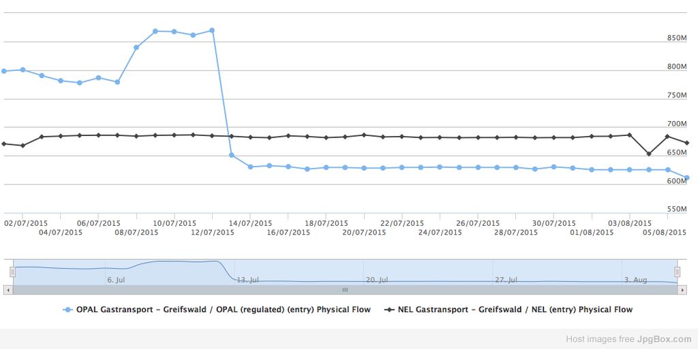Click the 14/07/2015 x-axis date label
Image resolution: width=698 pixels, height=349 pixels.
coord(250,223)
